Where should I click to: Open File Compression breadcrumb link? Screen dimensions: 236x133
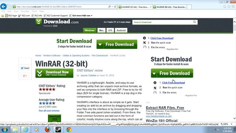coord(100,55)
